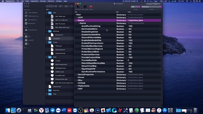Open the Window menu

(59, 1)
